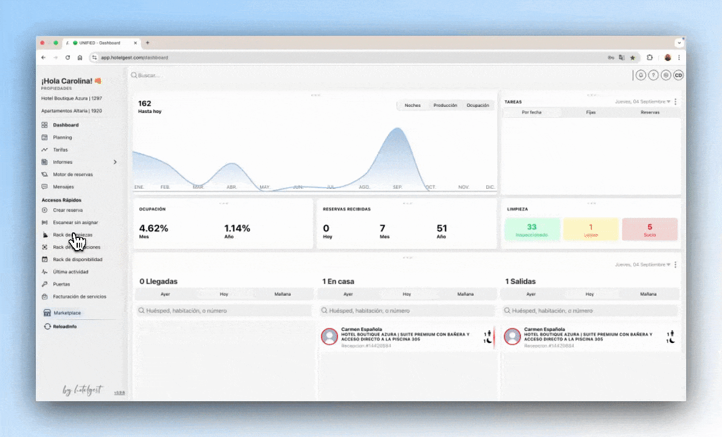Open Tareas panel three-dot menu
Screen dimensions: 722x437
(675, 101)
